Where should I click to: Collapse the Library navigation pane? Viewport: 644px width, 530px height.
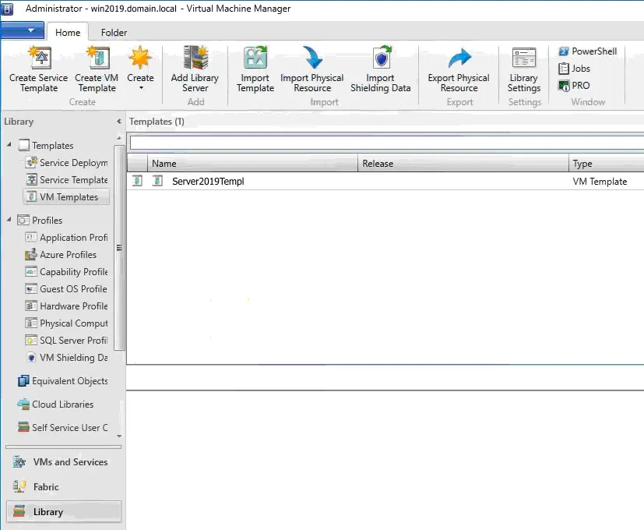(x=118, y=122)
